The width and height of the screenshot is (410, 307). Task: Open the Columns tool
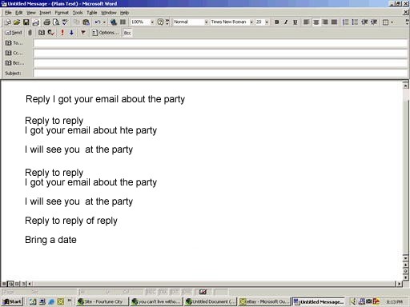pyautogui.click(x=123, y=22)
